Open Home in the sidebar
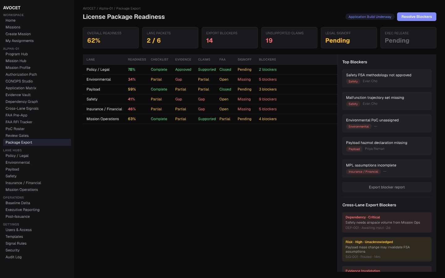 click(37, 20)
